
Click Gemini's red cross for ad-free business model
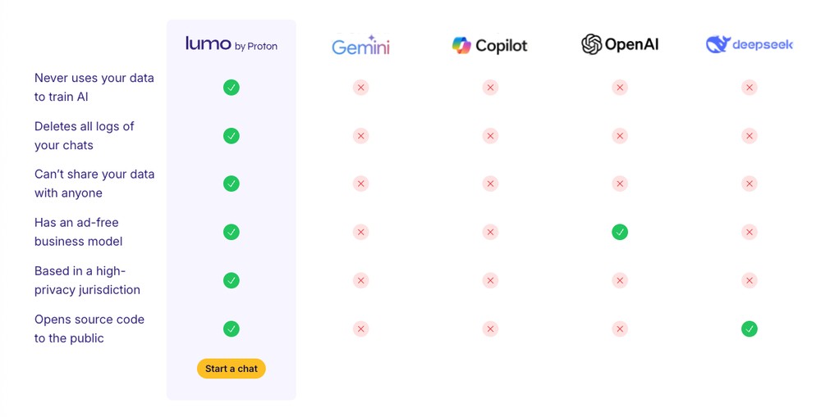coord(360,232)
